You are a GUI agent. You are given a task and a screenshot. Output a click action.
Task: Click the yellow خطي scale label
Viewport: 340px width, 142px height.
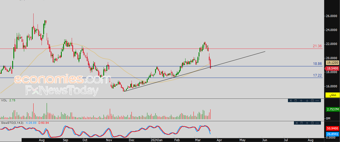332,95
